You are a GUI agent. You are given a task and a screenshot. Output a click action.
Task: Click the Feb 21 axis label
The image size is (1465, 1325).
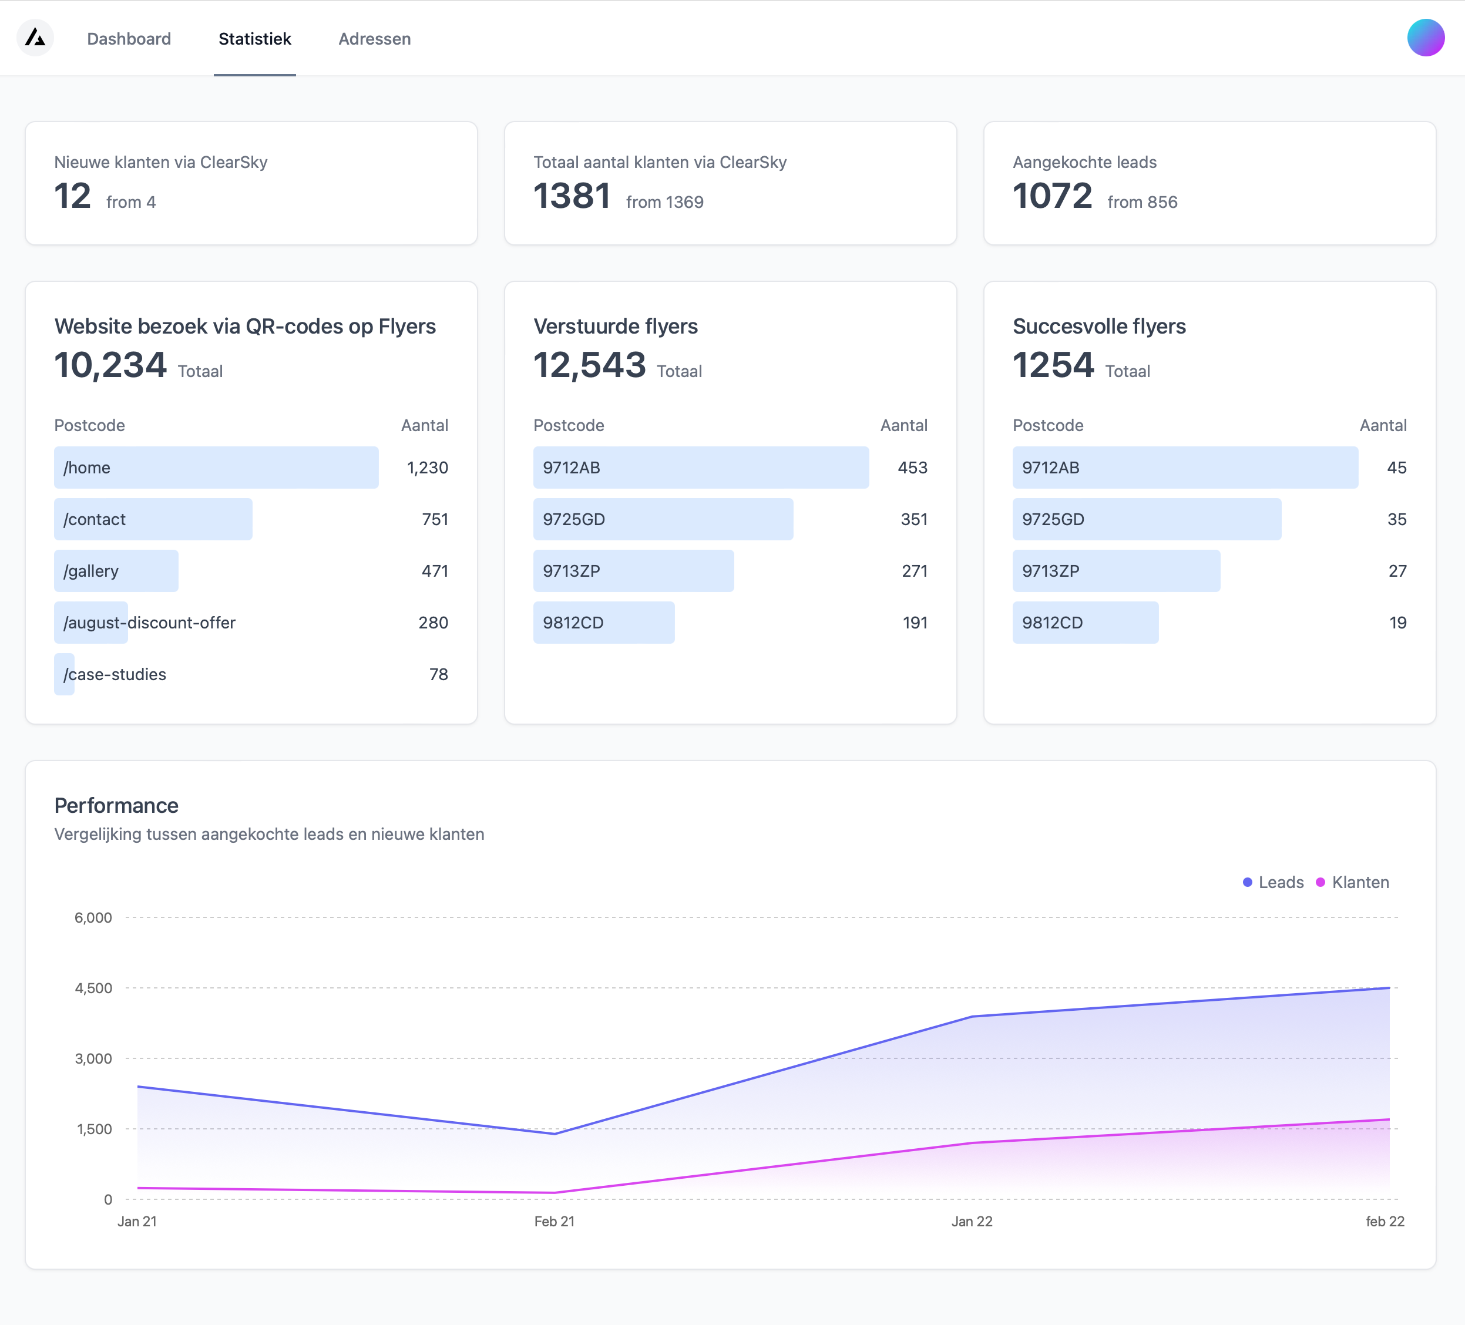point(555,1221)
